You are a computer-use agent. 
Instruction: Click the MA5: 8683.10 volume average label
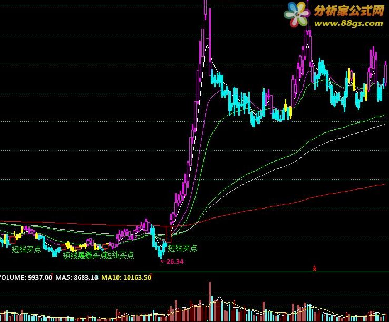pos(76,278)
